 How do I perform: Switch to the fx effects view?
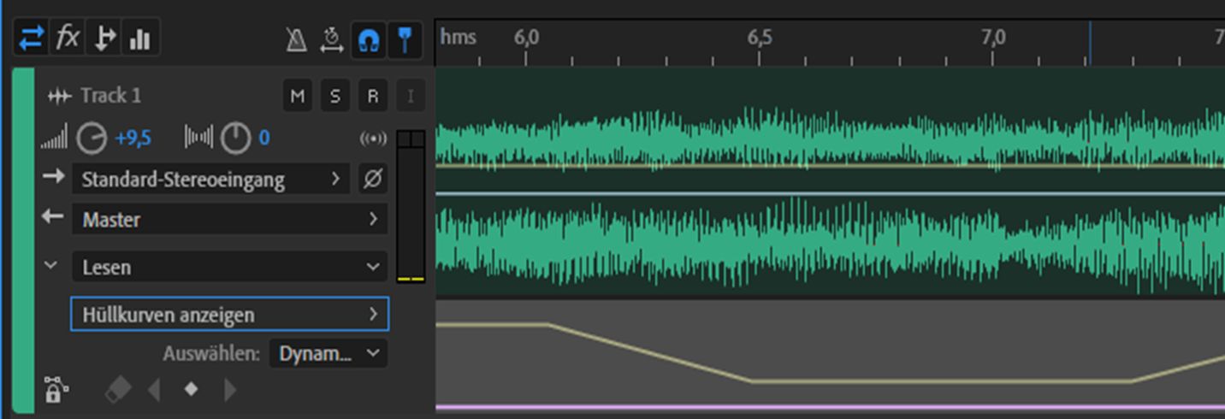68,38
